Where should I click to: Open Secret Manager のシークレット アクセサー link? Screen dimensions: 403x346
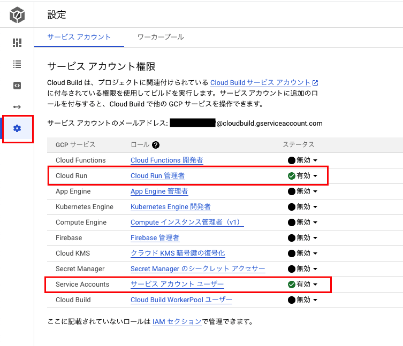(198, 268)
